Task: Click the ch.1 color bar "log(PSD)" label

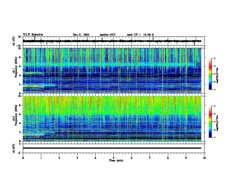Action: [218, 75]
